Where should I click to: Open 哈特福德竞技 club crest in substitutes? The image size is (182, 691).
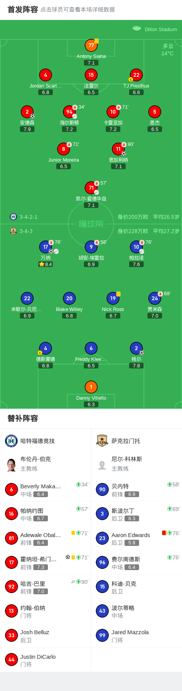tap(11, 441)
